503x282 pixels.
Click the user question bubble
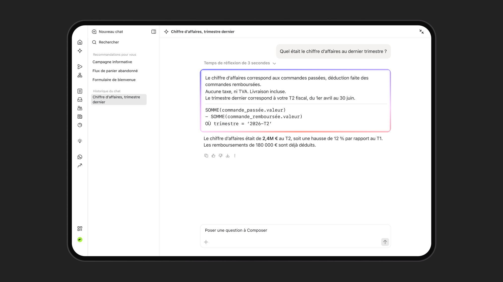(x=333, y=51)
